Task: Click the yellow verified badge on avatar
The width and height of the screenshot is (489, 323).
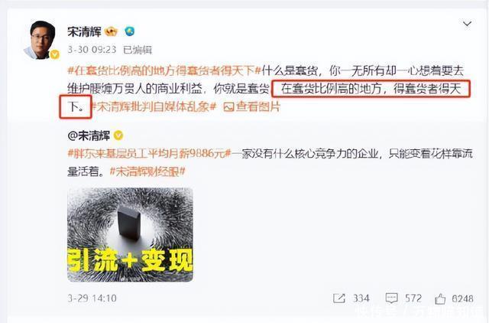Action: (x=55, y=54)
